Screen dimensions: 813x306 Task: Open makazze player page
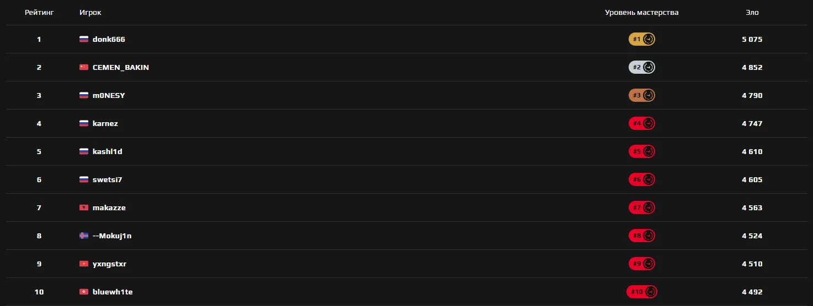pyautogui.click(x=109, y=207)
